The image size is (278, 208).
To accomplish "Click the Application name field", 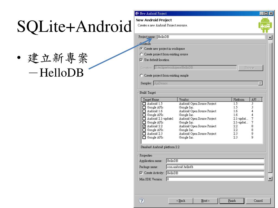I will [215, 161].
